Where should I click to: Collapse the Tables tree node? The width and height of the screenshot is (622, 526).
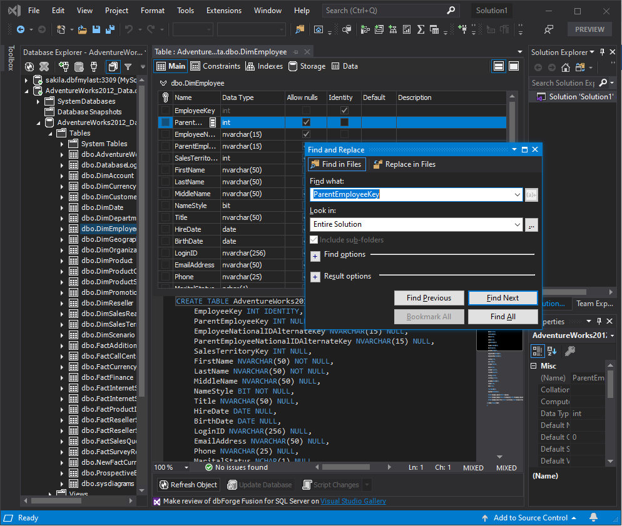click(x=51, y=134)
